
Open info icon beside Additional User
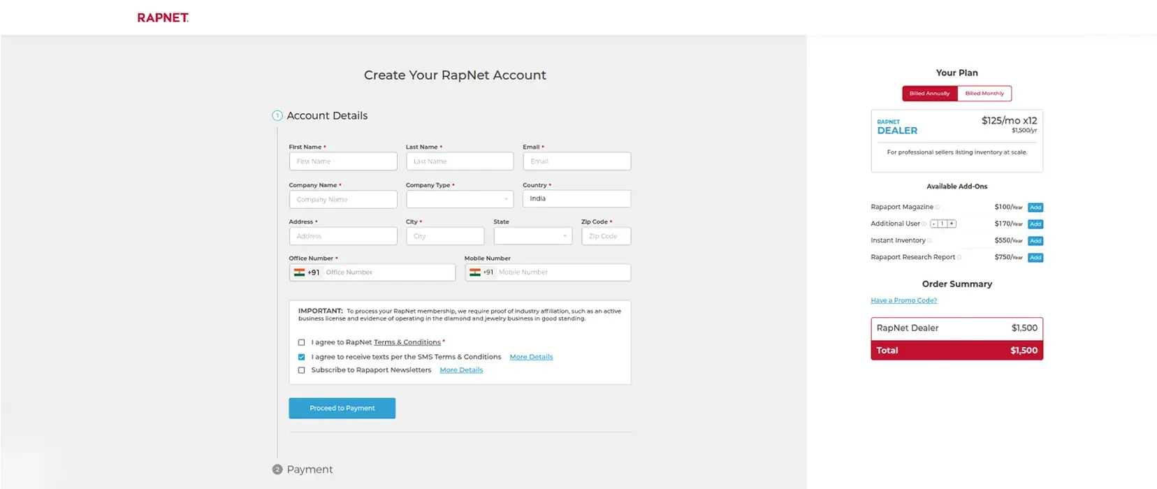[x=924, y=224]
